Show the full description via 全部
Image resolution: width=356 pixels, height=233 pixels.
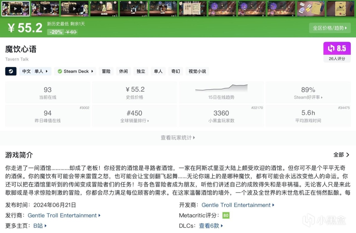(x=342, y=155)
